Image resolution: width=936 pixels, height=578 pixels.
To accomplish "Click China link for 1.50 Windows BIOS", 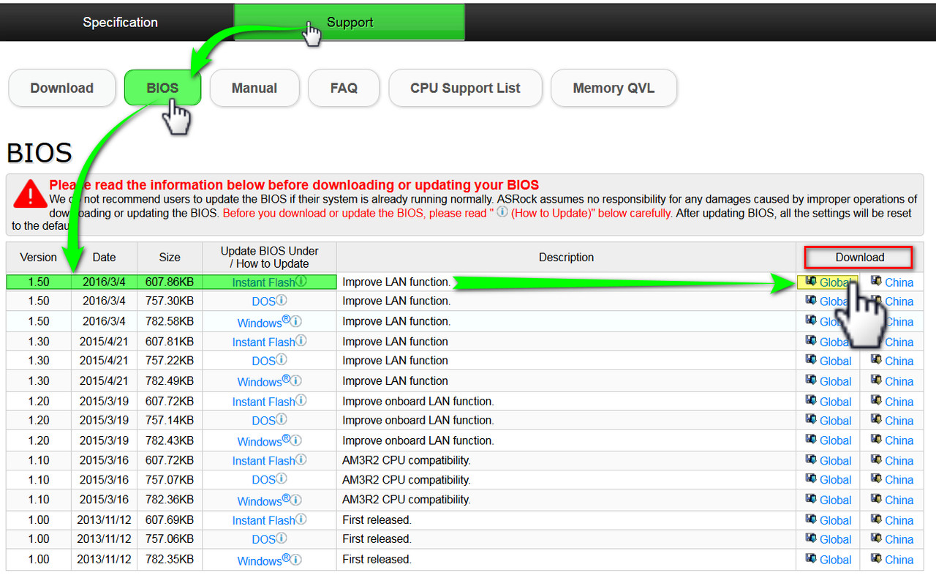I will tap(899, 322).
